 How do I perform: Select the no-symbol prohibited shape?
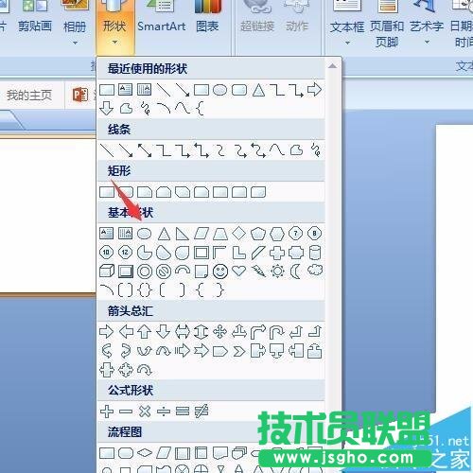pos(164,272)
